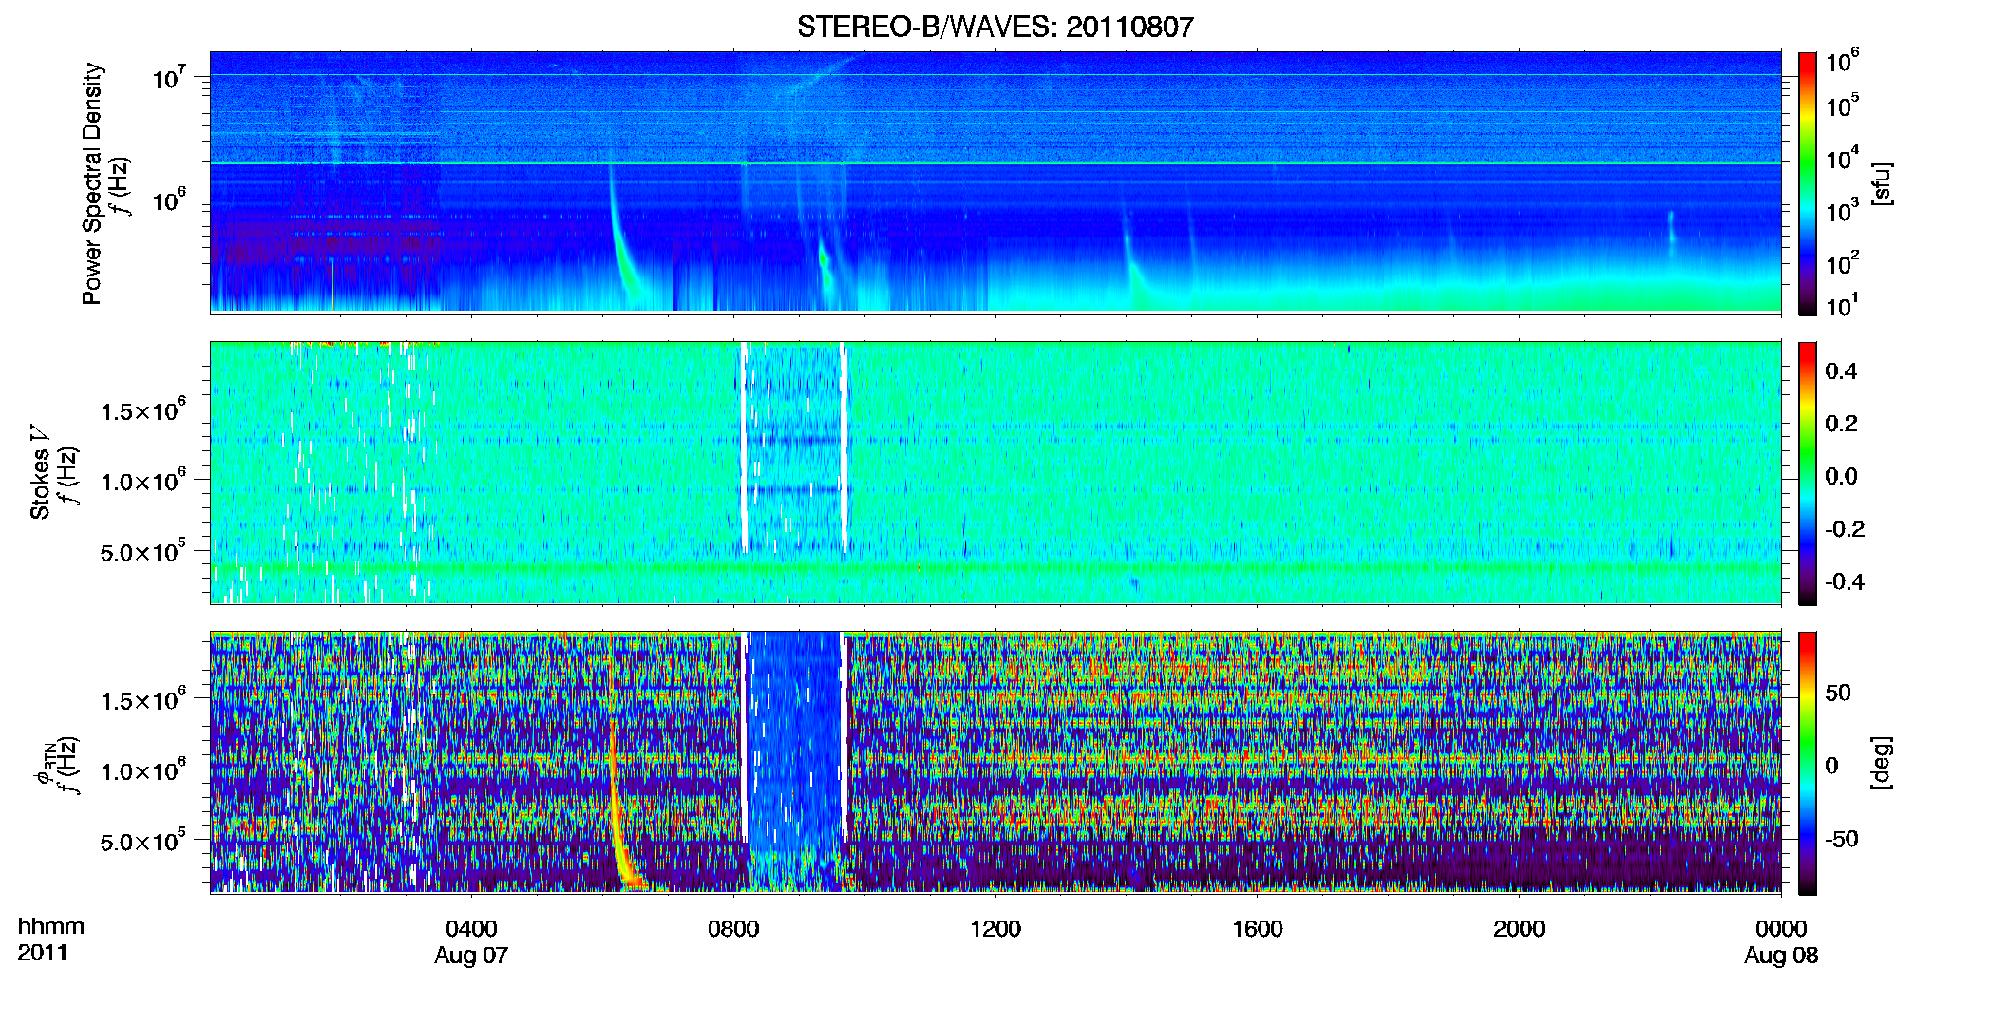Click the [sfu] colorbar unit label
Screen dimensions: 1991x1026
point(1883,183)
